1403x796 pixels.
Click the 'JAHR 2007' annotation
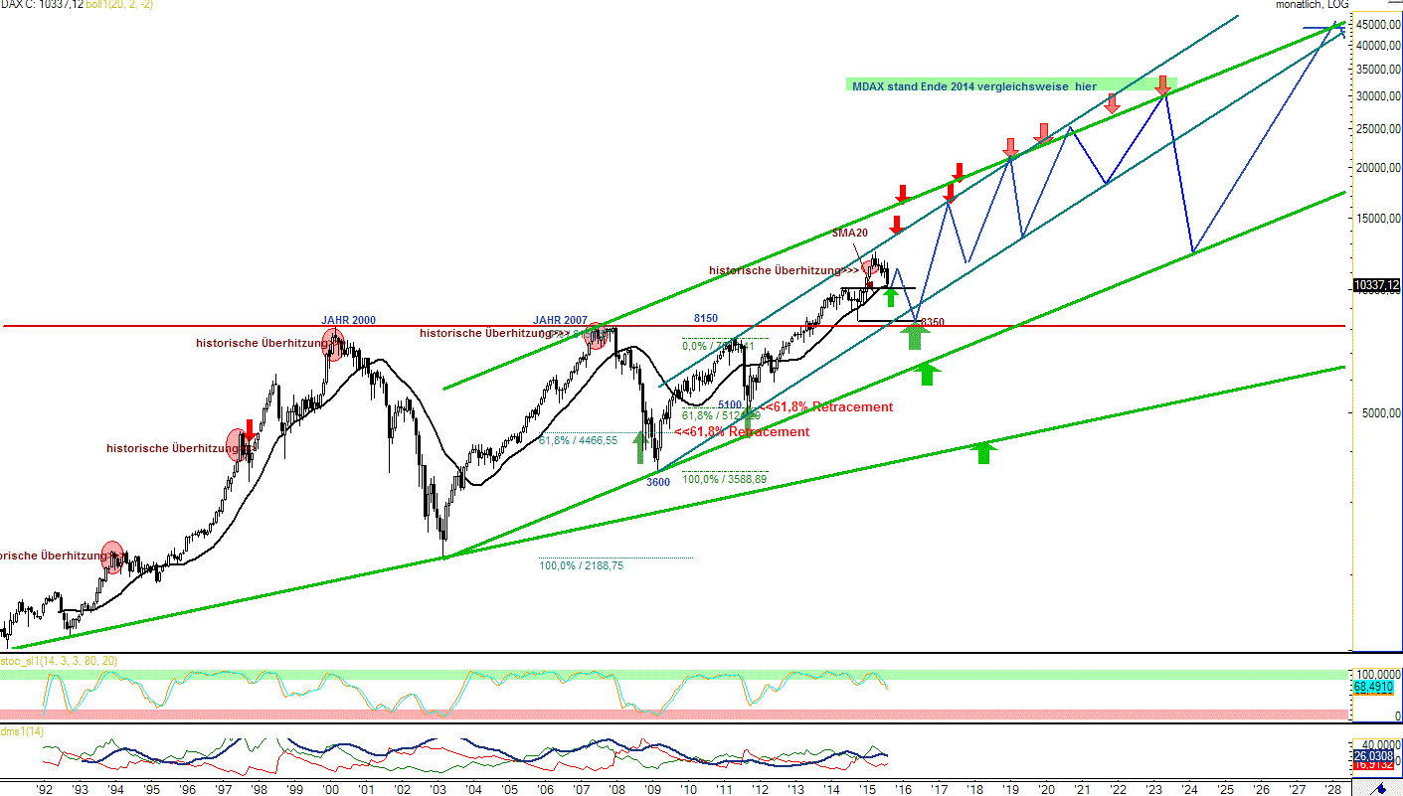click(x=560, y=320)
